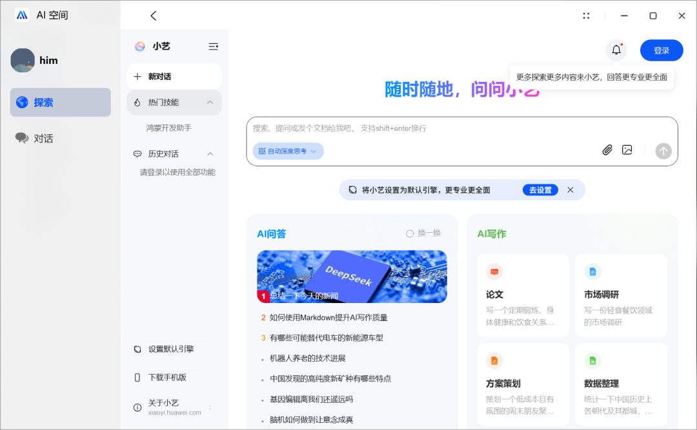
Task: Click the 登录 button
Action: 662,50
